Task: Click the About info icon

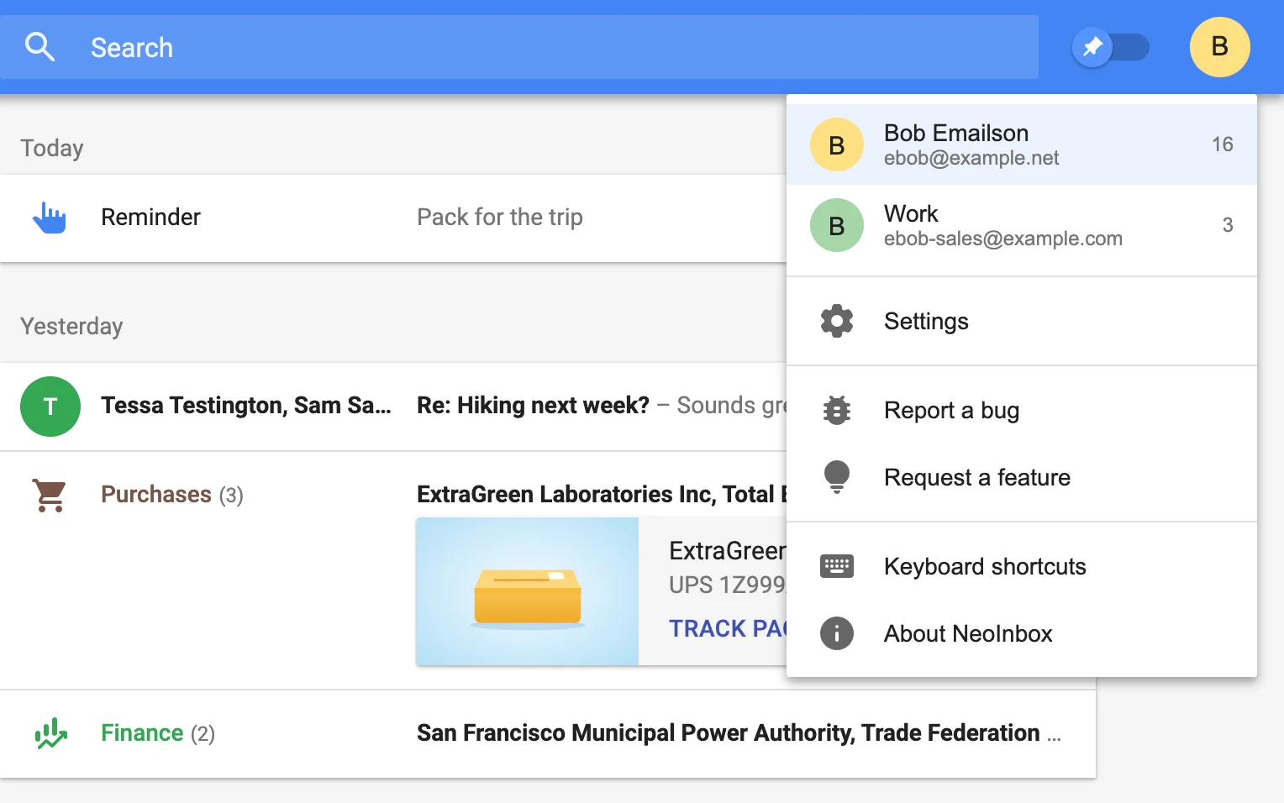Action: [837, 633]
